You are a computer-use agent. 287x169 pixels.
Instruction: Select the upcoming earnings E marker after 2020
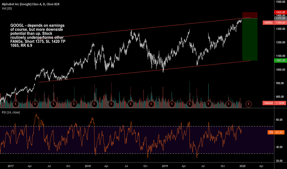(249, 104)
